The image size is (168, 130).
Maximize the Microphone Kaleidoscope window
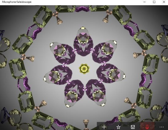154,2
